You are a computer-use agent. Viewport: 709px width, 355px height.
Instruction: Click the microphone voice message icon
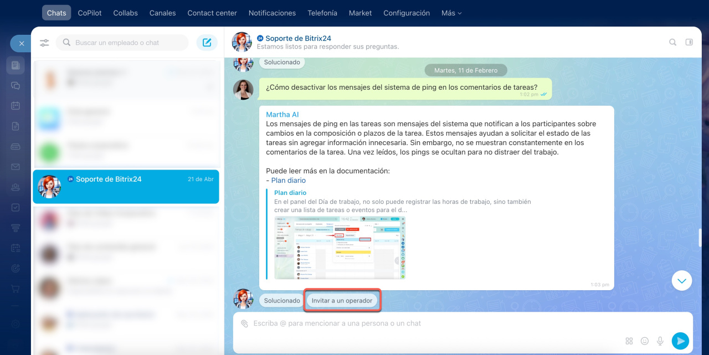pos(660,341)
